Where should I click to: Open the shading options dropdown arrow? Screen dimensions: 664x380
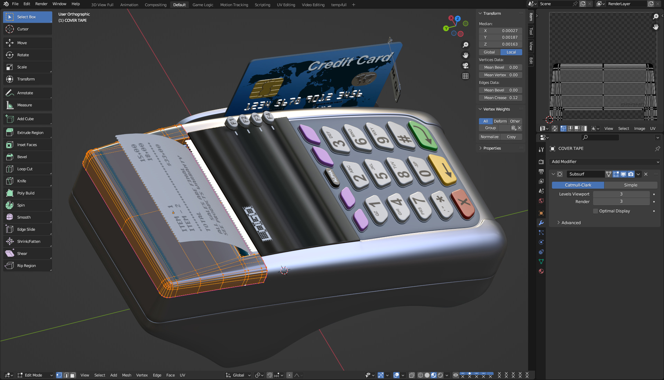pyautogui.click(x=447, y=375)
